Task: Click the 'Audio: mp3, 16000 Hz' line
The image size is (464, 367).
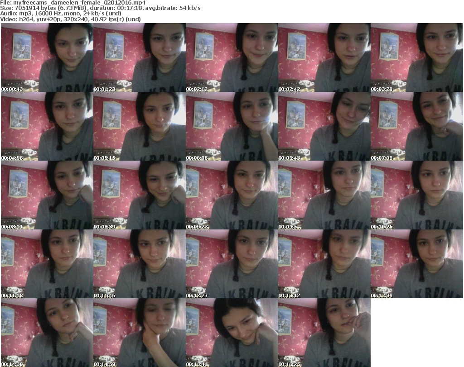Action: click(x=61, y=14)
